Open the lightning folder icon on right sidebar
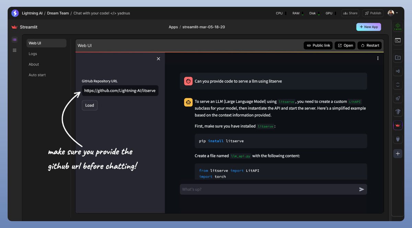 click(398, 58)
